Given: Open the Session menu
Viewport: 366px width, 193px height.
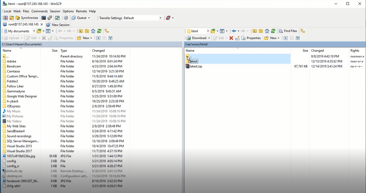Looking at the screenshot, I should pos(55,11).
